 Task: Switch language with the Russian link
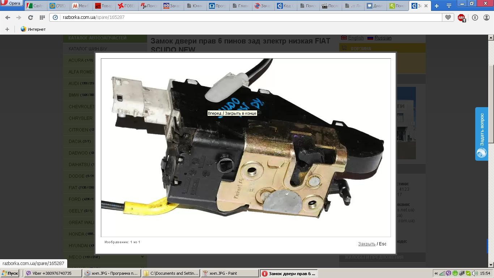click(383, 38)
